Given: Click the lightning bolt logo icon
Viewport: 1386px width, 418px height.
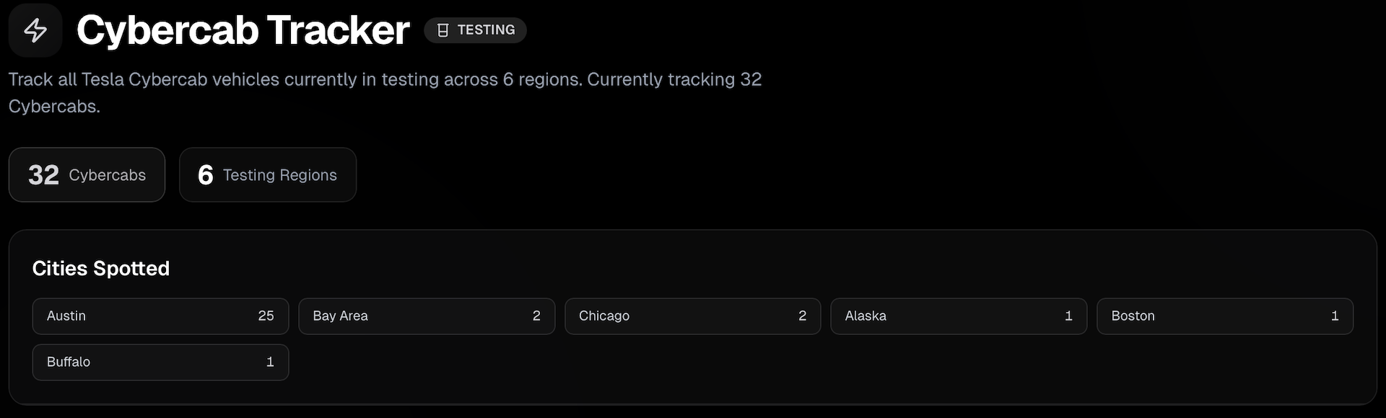Looking at the screenshot, I should click(x=35, y=30).
